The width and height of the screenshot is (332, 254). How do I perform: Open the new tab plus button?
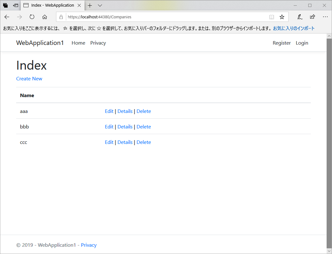click(90, 5)
